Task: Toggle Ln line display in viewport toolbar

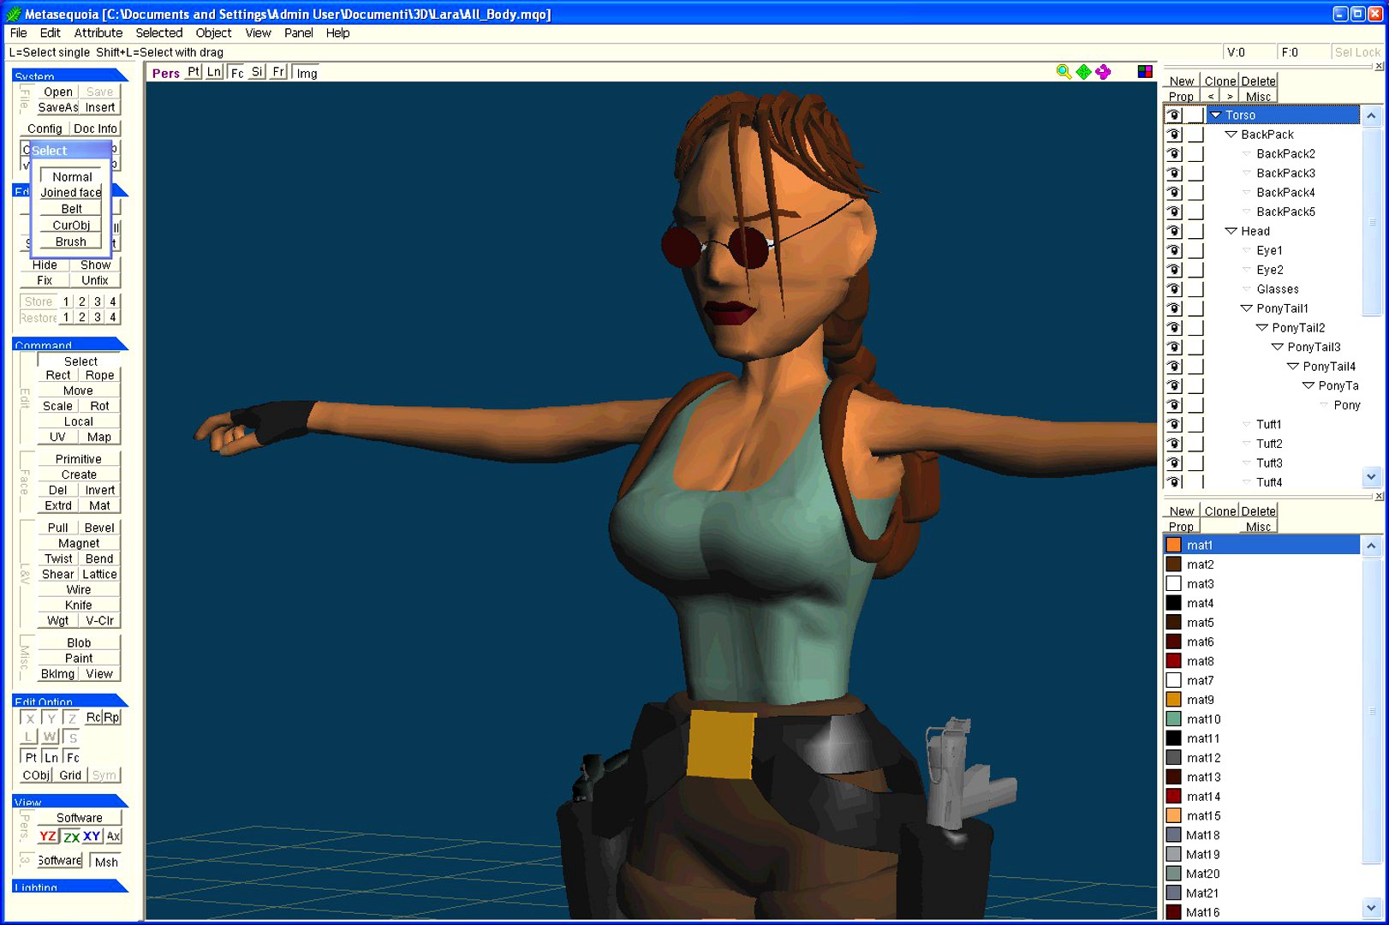Action: [x=214, y=72]
